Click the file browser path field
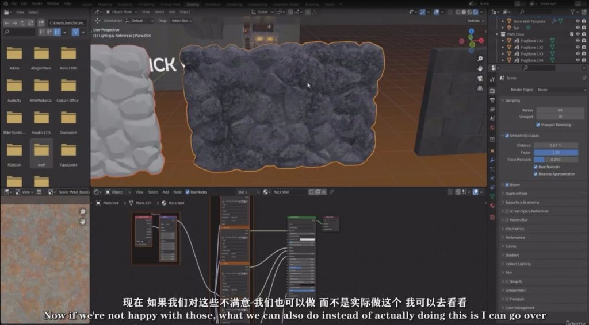This screenshot has width=589, height=325. pos(68,23)
